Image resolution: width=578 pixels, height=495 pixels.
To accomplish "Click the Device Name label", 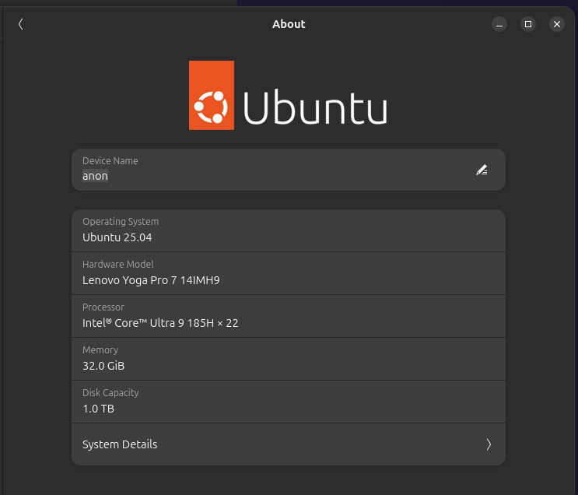I will (110, 161).
